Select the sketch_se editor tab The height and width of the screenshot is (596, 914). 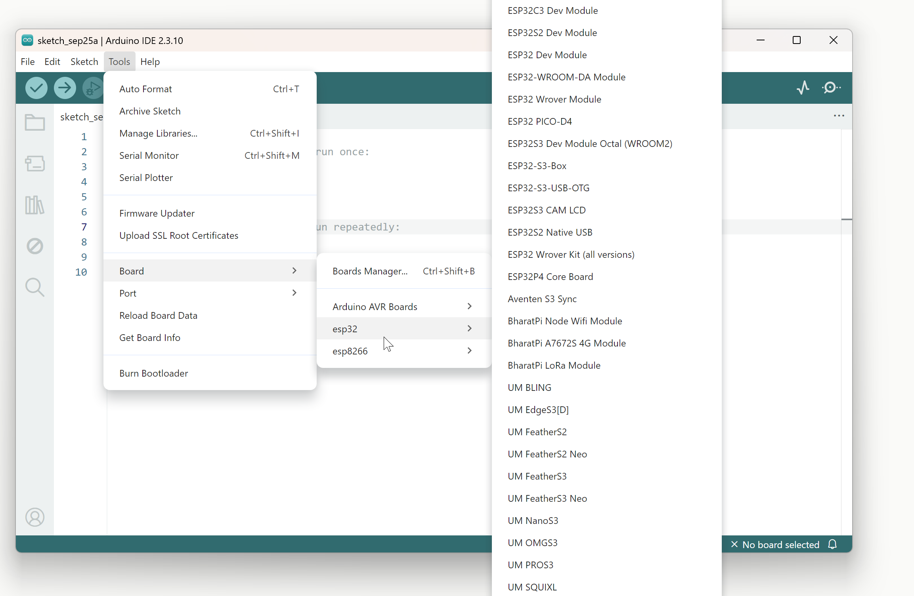(x=81, y=117)
